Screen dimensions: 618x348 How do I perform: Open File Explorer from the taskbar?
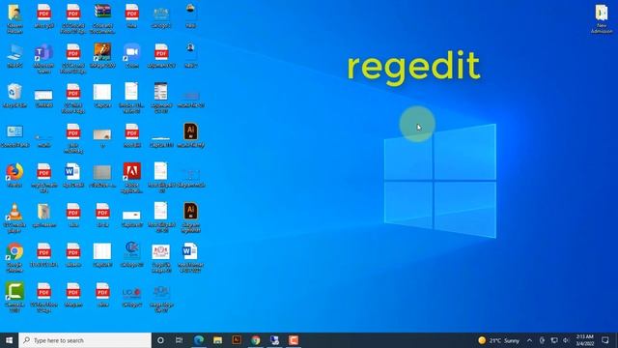click(x=217, y=340)
